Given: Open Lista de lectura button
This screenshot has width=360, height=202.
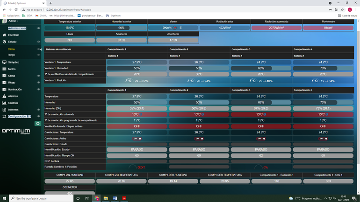Looking at the screenshot, I should tap(347, 15).
